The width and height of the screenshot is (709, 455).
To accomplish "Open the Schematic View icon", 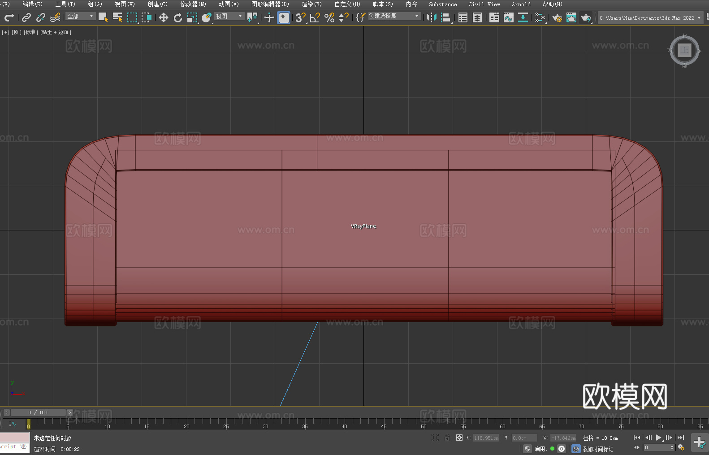I will [x=540, y=17].
